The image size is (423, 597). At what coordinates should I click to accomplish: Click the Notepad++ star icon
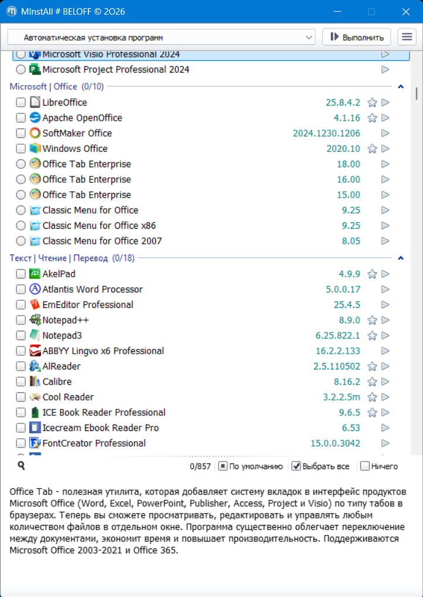372,320
